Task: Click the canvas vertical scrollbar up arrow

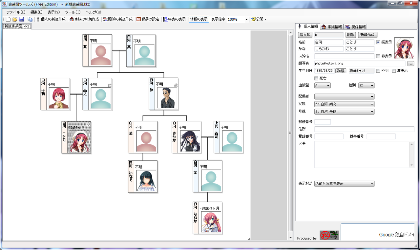Action: click(x=290, y=33)
